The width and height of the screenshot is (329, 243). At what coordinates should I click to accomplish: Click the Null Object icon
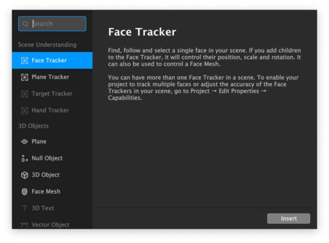tap(24, 159)
